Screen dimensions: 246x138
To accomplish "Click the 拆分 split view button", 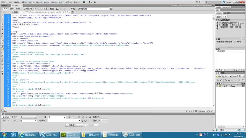I will click(x=12, y=9).
